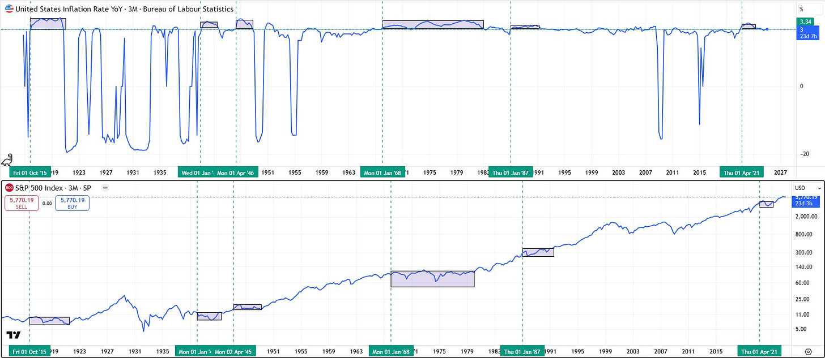Image resolution: width=825 pixels, height=358 pixels.
Task: Collapse the S&P 500 legend with the minus button
Action: tap(106, 187)
